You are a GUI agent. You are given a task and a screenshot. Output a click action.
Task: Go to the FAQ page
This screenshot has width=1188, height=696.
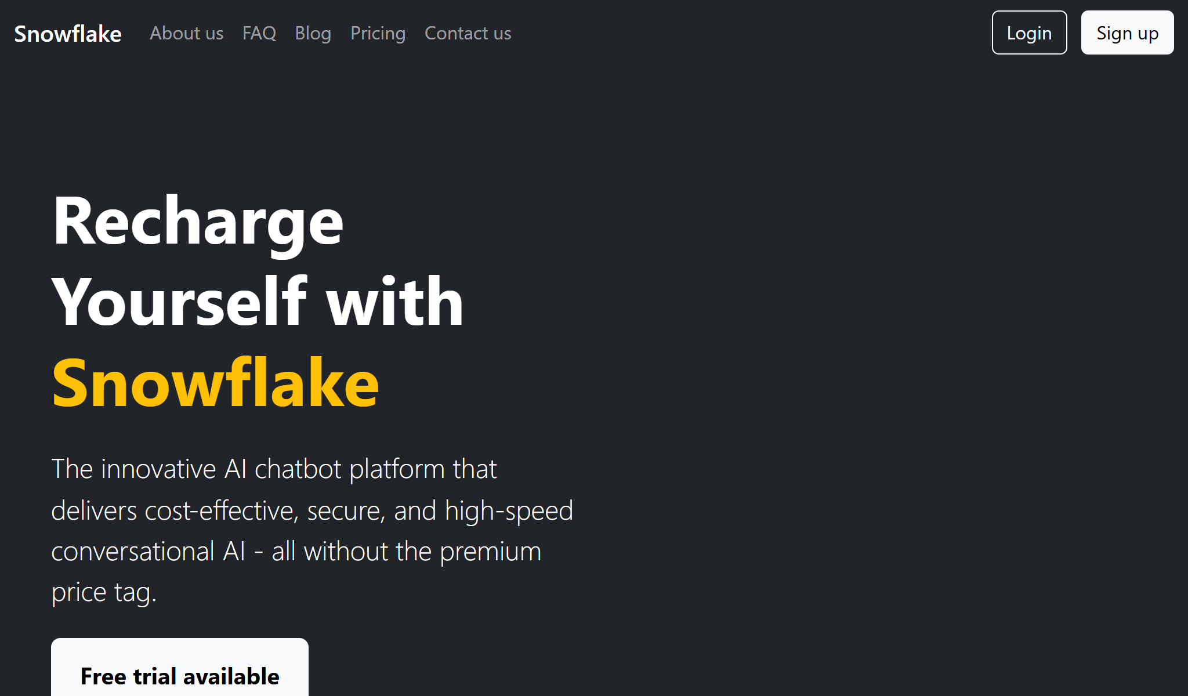[259, 34]
